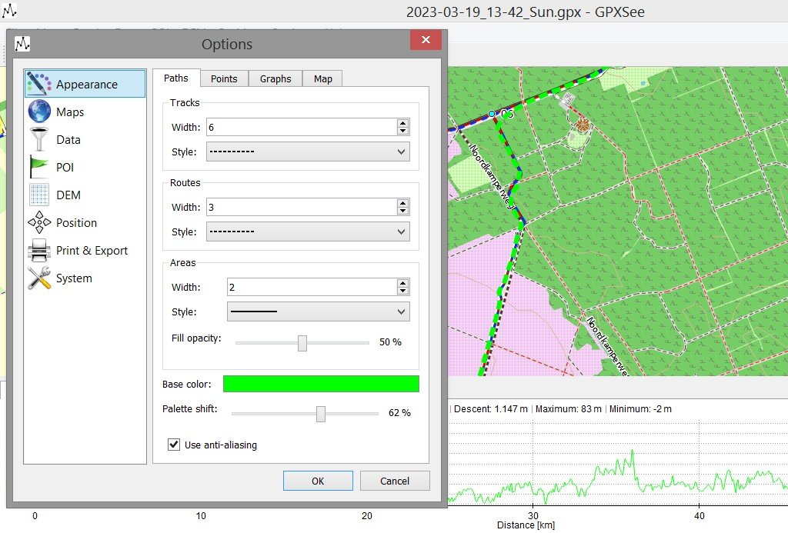Click the Print & Export printer icon
This screenshot has width=788, height=533.
39,251
